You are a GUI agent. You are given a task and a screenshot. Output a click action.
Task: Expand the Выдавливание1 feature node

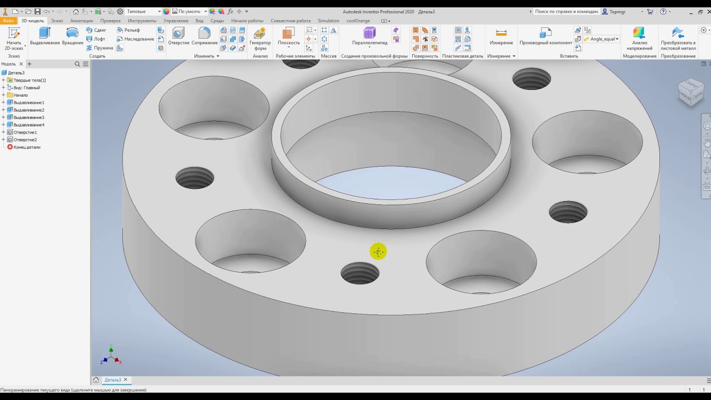pyautogui.click(x=3, y=103)
